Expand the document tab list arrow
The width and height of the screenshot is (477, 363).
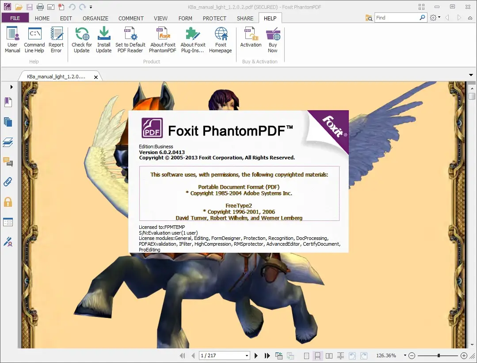(471, 75)
